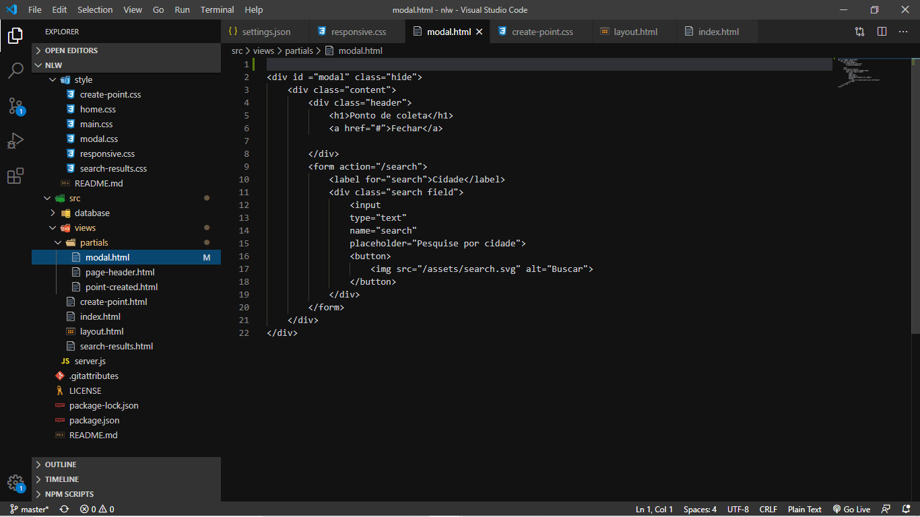Screen dimensions: 920x517
Task: Open notifications bell
Action: click(907, 510)
